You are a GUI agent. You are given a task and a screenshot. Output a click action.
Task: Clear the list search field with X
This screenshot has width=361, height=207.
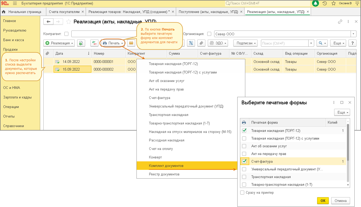click(x=311, y=43)
